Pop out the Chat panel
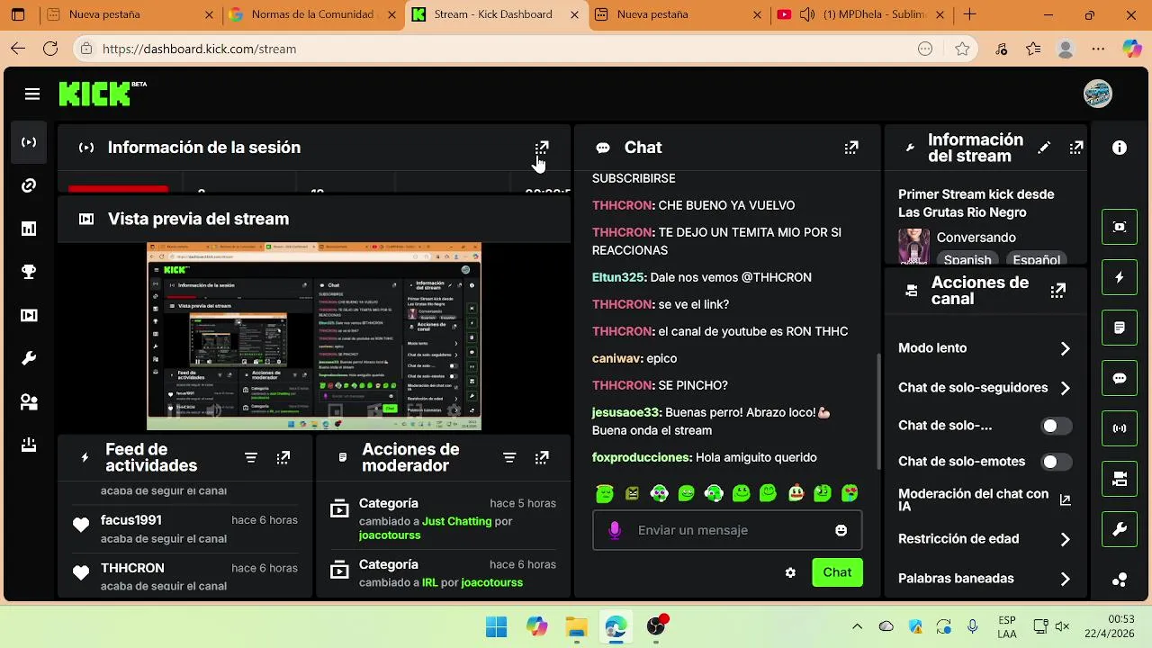Screen dimensions: 1152x648 [851, 148]
